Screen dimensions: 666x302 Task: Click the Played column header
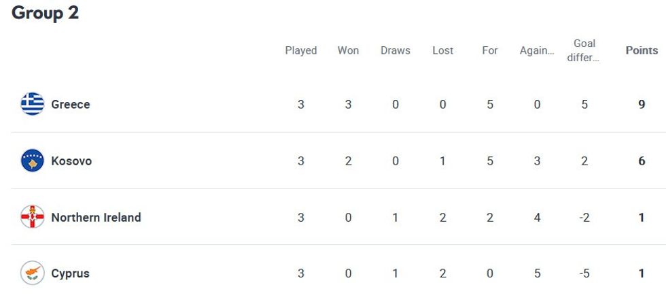tap(301, 50)
